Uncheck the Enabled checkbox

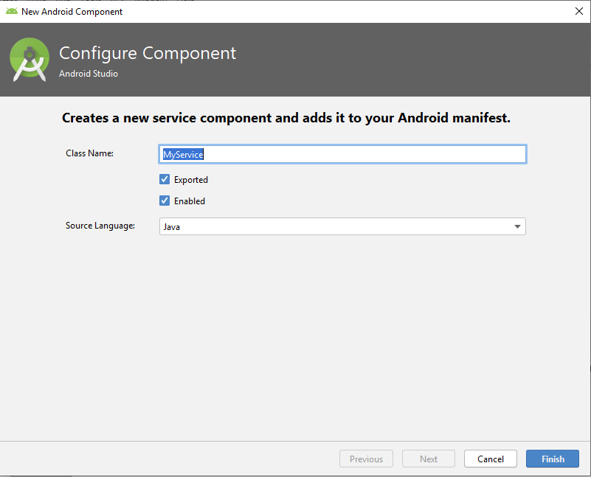pyautogui.click(x=165, y=201)
